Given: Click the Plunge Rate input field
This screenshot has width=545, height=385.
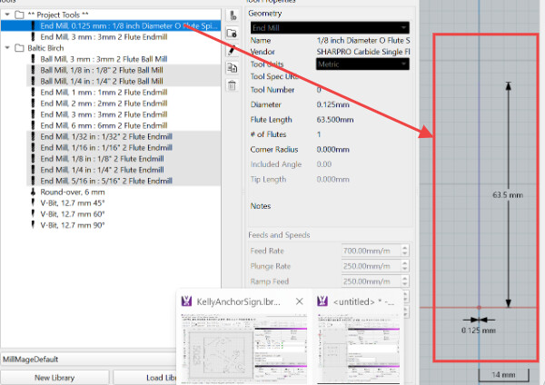Looking at the screenshot, I should click(x=371, y=266).
